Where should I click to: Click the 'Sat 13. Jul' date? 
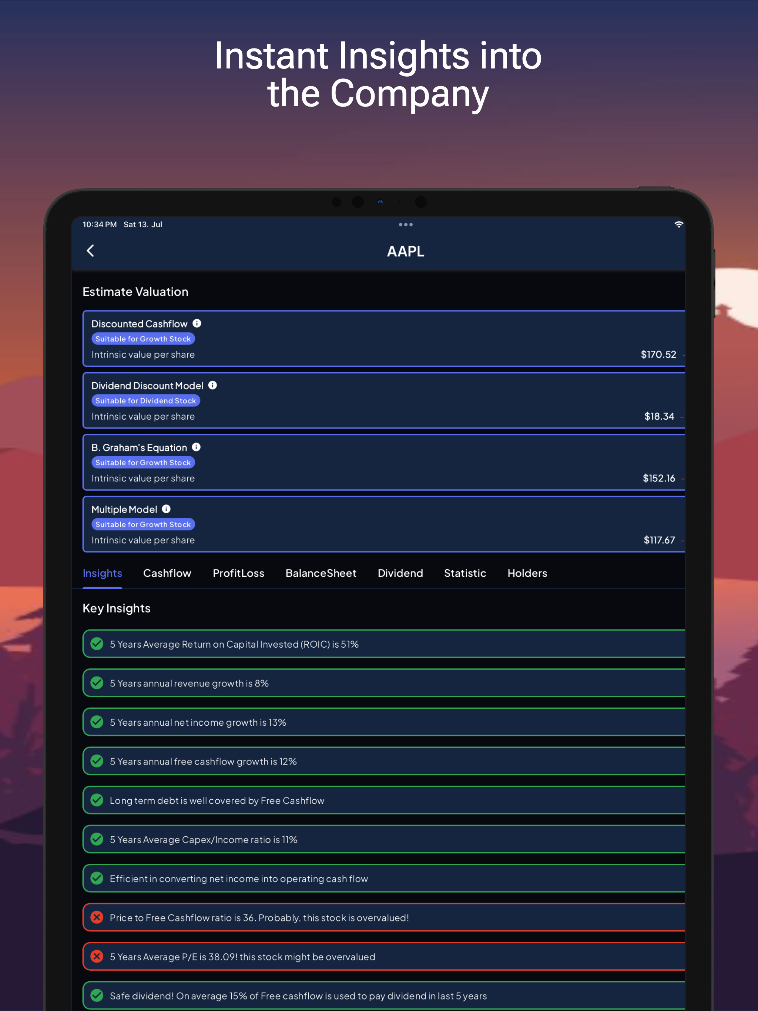tap(142, 224)
